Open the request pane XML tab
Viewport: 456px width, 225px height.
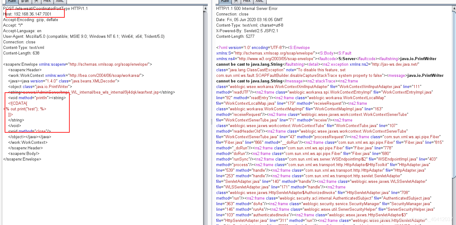(x=60, y=1)
